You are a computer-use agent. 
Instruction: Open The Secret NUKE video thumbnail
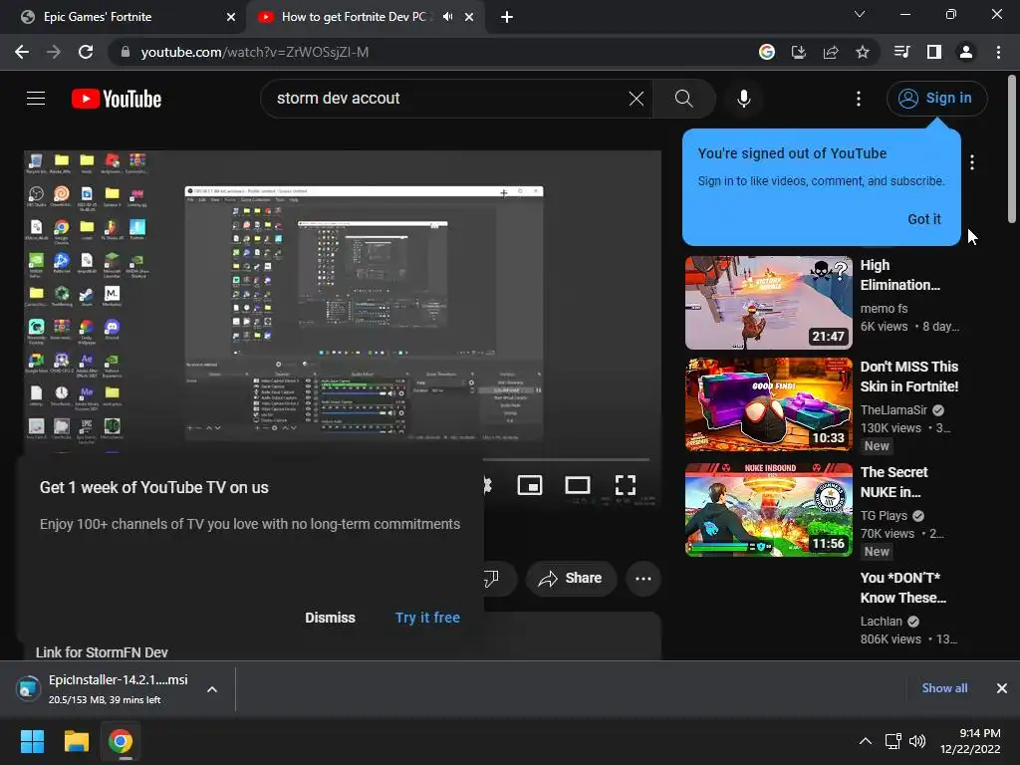coord(768,510)
